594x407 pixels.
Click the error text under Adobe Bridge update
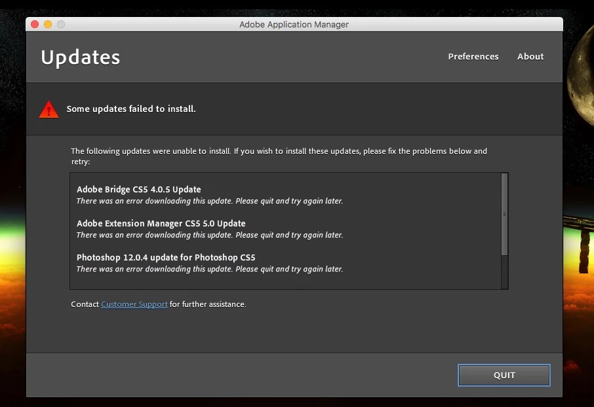[210, 201]
